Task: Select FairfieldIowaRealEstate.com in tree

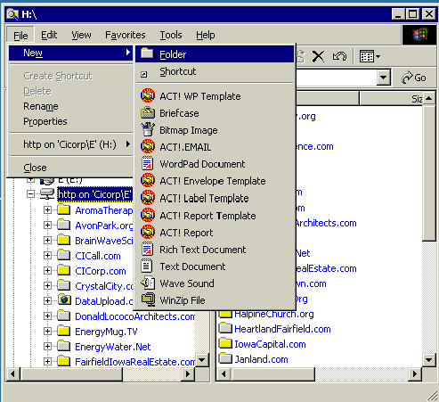Action: tap(134, 362)
